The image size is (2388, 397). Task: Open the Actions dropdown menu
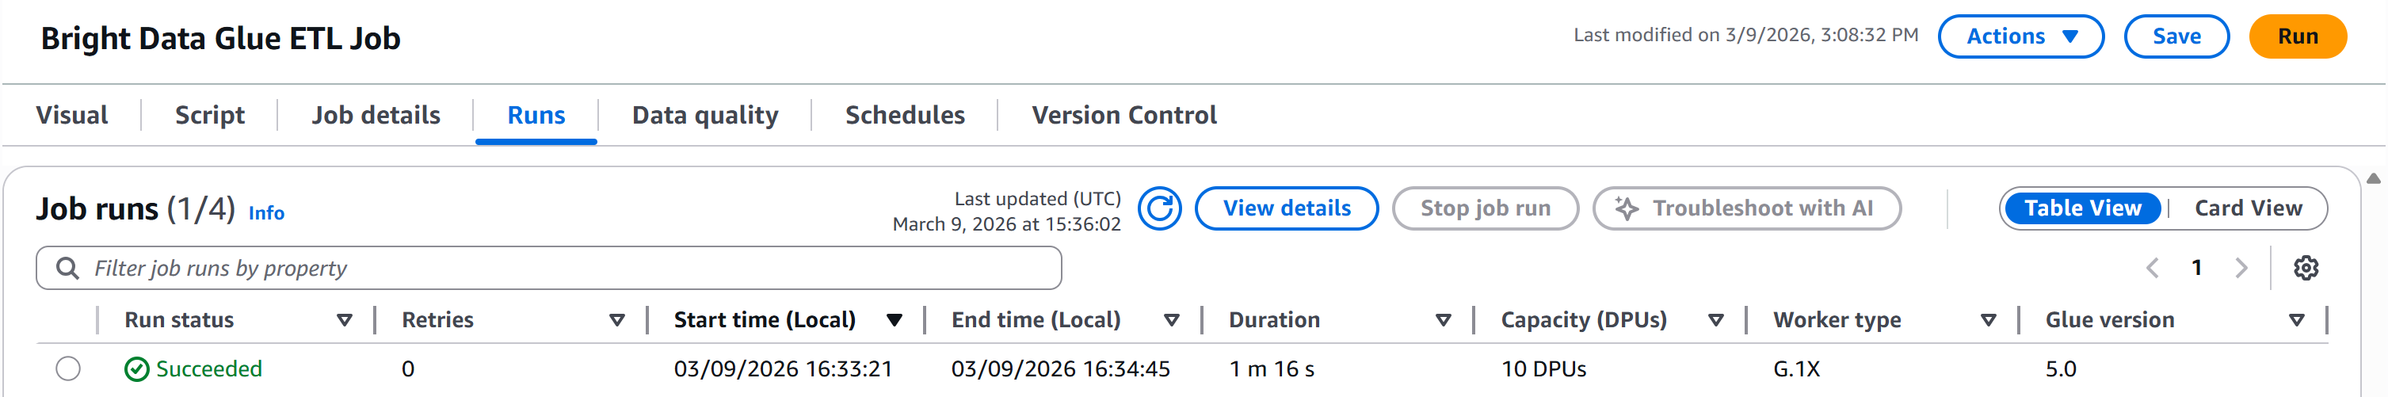click(x=2020, y=36)
